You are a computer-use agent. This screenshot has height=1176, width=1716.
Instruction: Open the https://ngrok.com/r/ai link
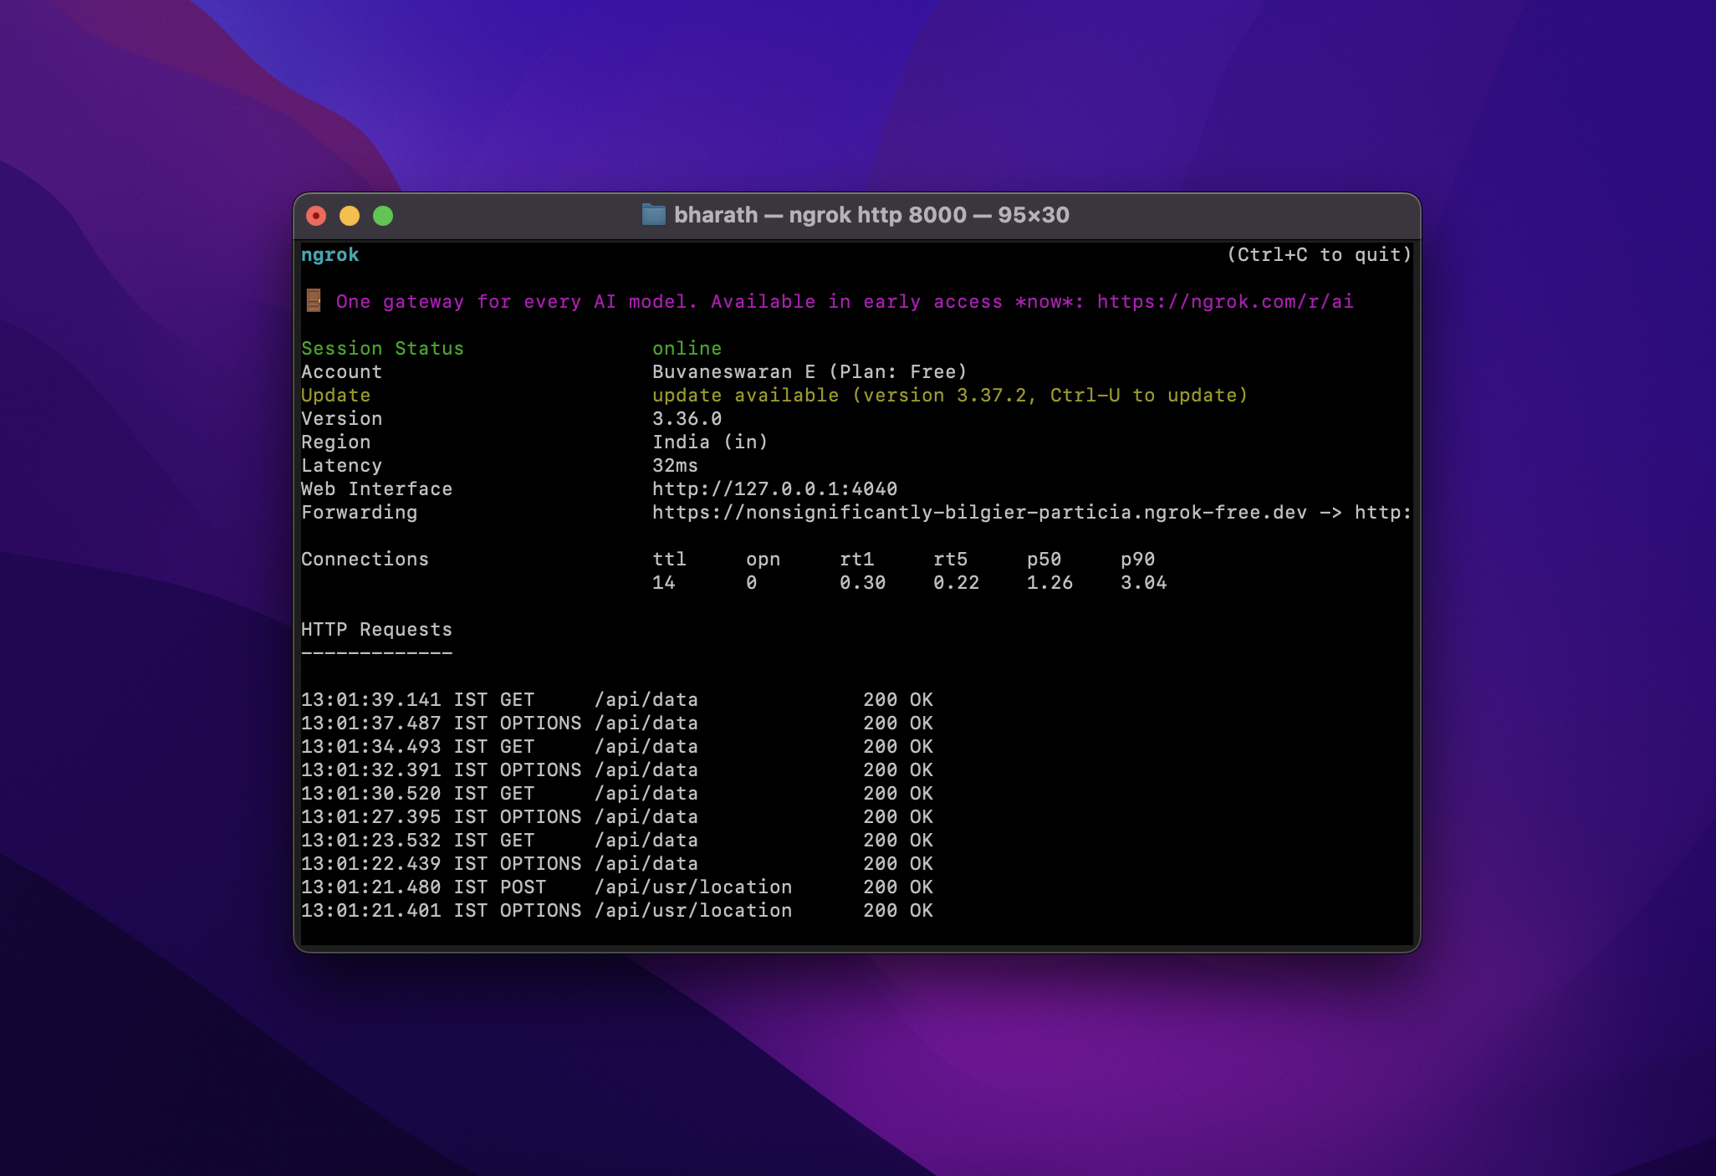[1225, 302]
